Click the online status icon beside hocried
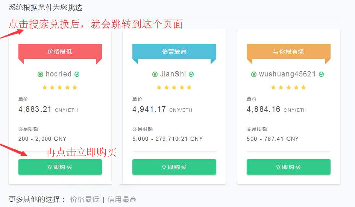Screen dimensions: 355x207 click(40, 74)
